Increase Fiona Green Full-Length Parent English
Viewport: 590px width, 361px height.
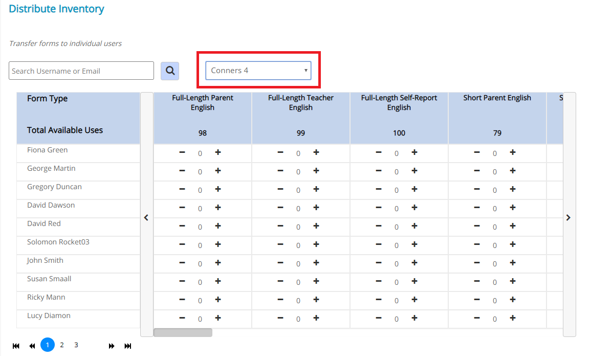pyautogui.click(x=218, y=152)
